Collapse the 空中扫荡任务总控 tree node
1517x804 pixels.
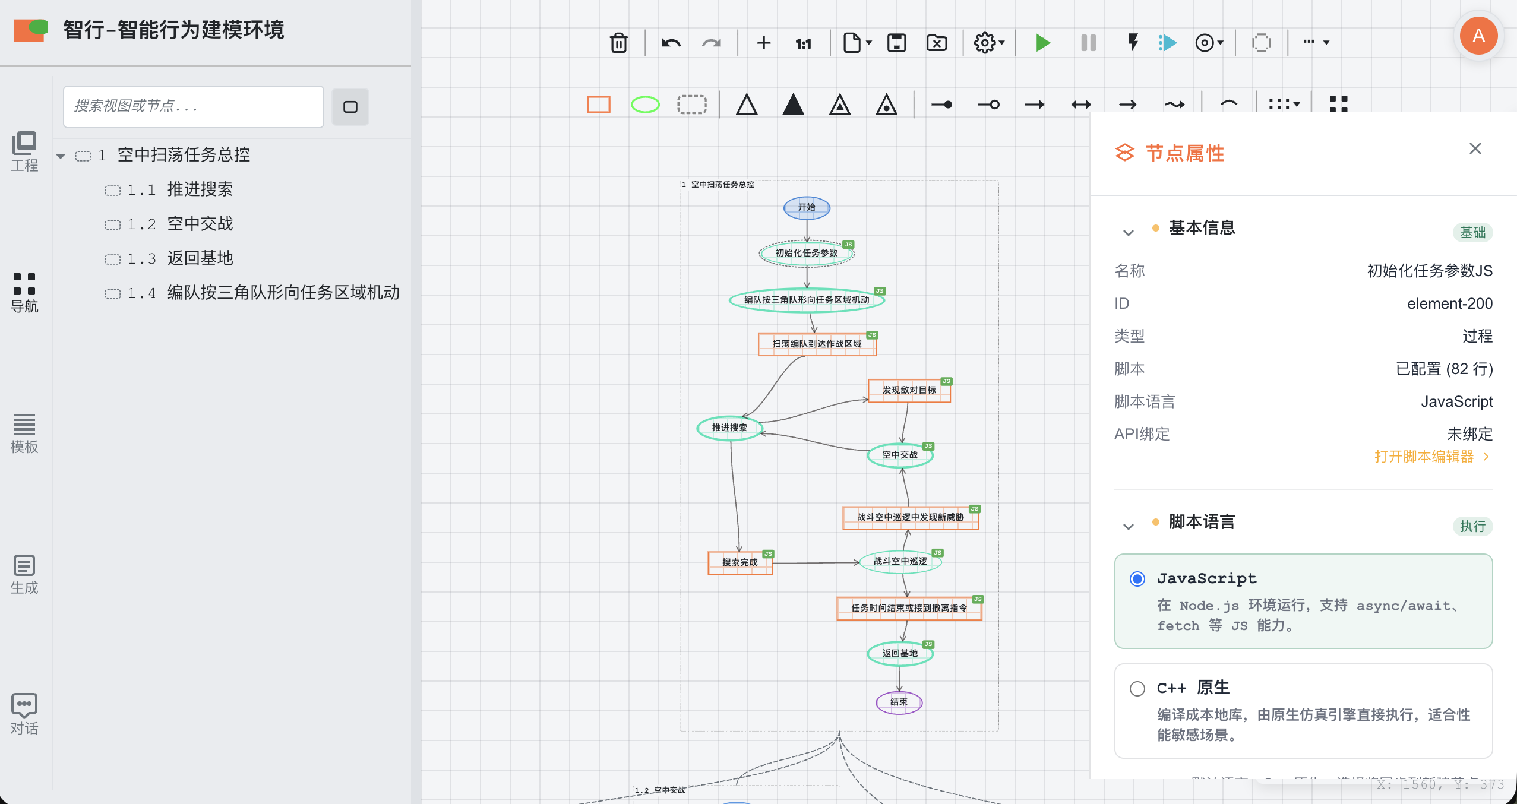pyautogui.click(x=61, y=156)
